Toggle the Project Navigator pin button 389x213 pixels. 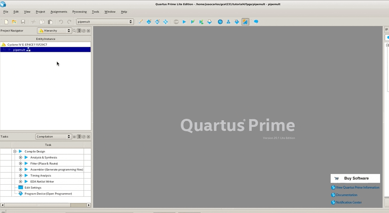pos(79,31)
